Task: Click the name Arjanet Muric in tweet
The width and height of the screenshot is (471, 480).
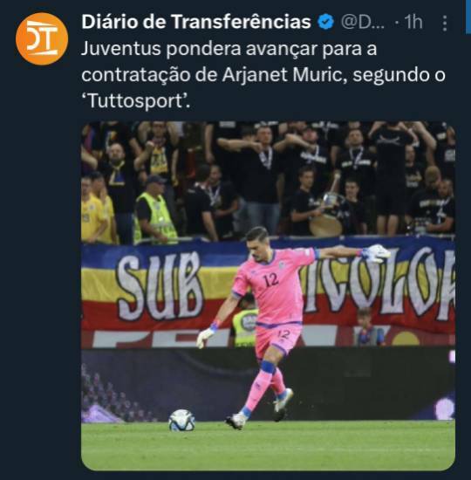Action: [x=284, y=75]
